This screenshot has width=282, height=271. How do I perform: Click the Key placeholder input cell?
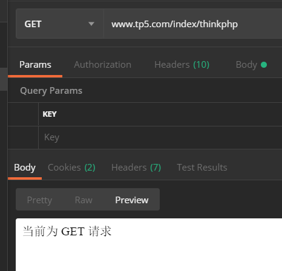coord(160,137)
